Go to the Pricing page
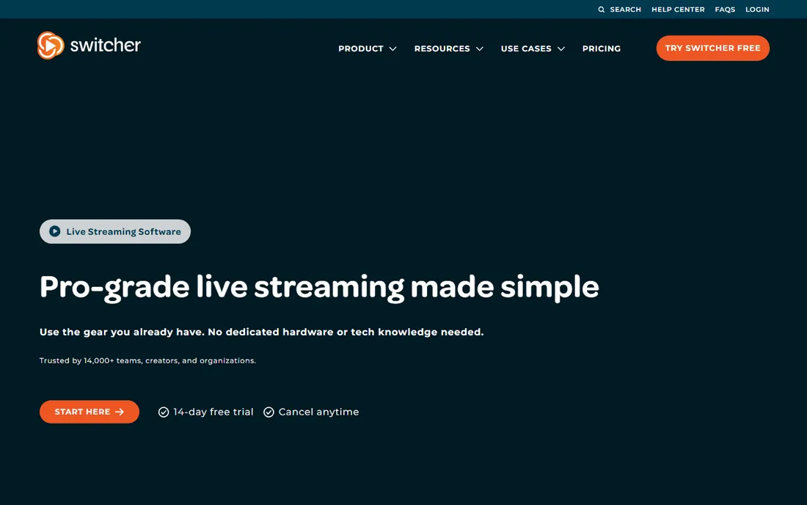The height and width of the screenshot is (505, 807). pyautogui.click(x=601, y=48)
